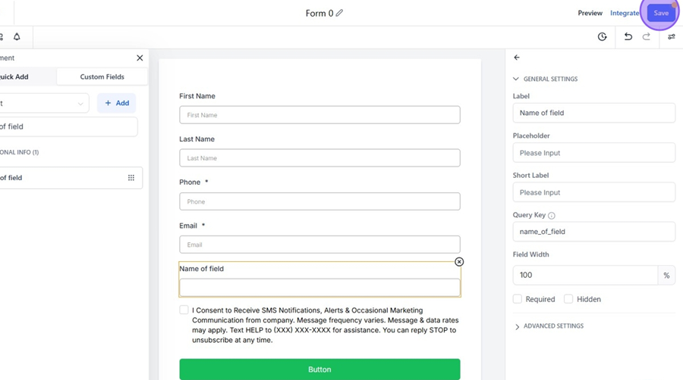Screen dimensions: 683x380
Task: Remove the Name of field element
Action: 459,262
